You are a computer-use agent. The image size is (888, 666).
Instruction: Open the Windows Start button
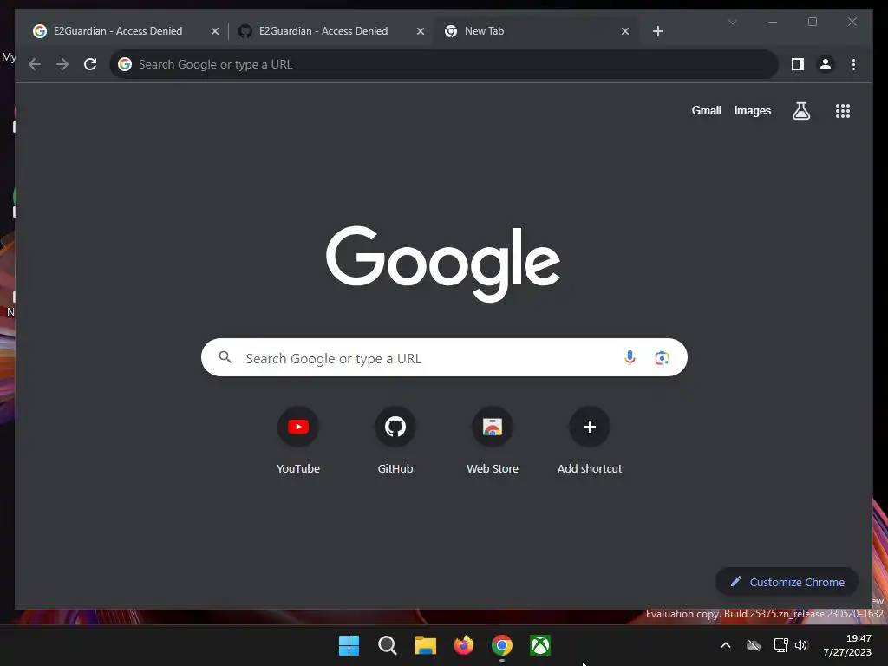point(349,645)
